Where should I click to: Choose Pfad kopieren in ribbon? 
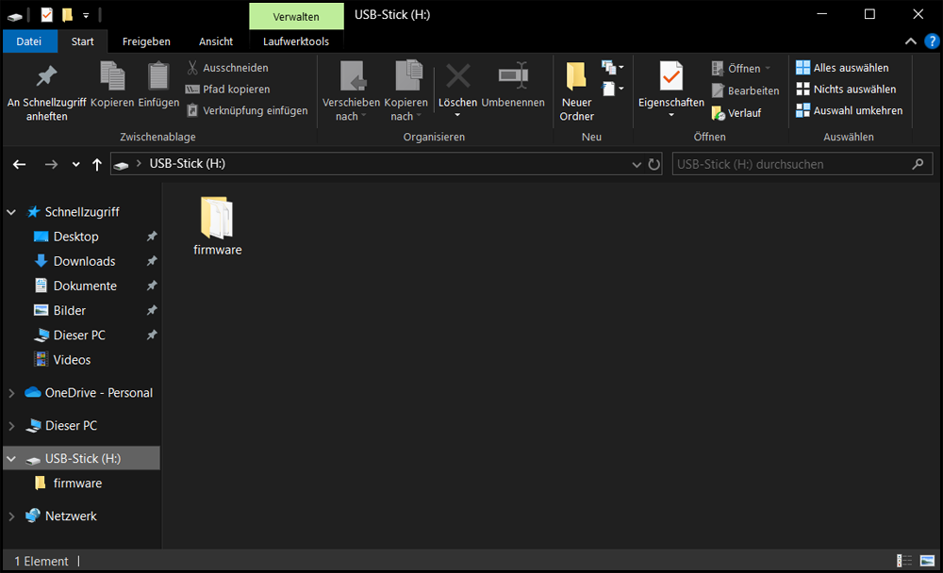point(227,89)
